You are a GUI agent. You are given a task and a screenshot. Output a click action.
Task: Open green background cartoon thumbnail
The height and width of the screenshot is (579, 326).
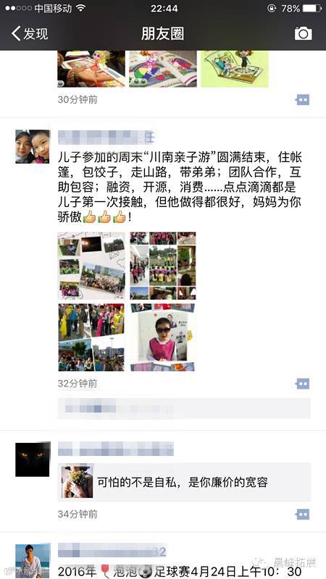pyautogui.click(x=234, y=69)
